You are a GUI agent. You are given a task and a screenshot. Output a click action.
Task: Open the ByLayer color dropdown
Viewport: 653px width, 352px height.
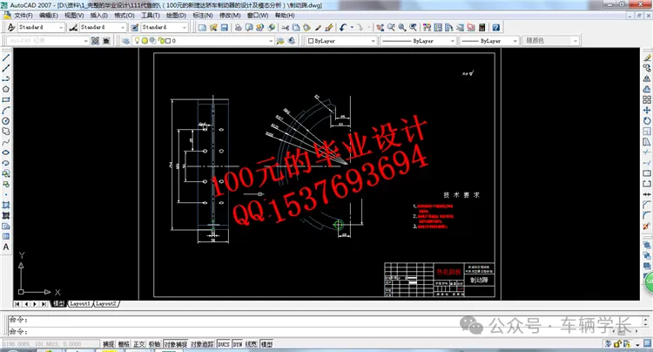(373, 41)
